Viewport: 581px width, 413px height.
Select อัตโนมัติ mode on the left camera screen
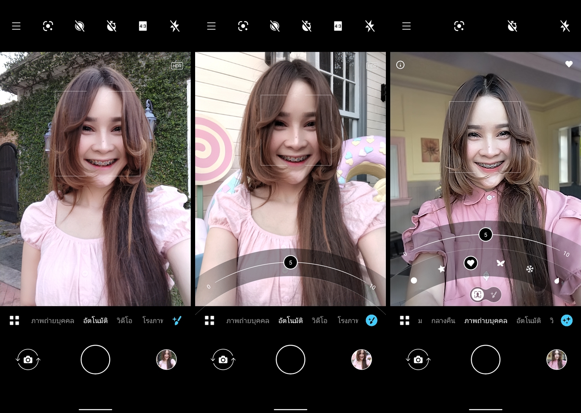coord(95,321)
